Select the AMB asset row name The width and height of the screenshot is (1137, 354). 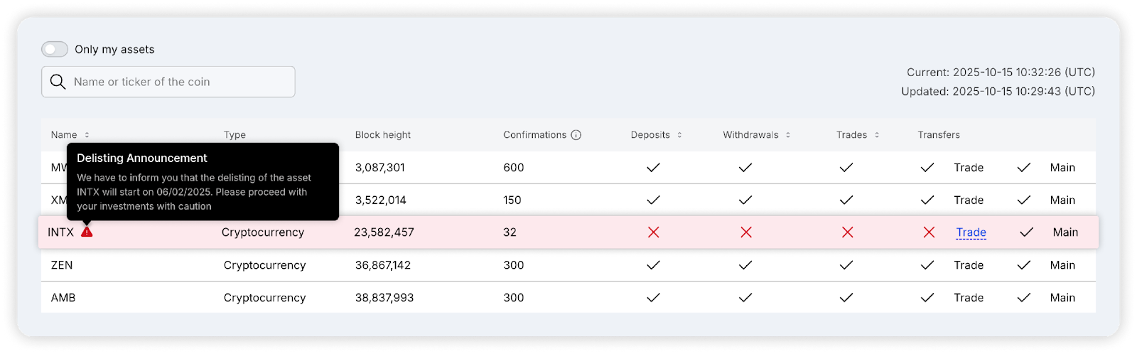click(x=63, y=298)
